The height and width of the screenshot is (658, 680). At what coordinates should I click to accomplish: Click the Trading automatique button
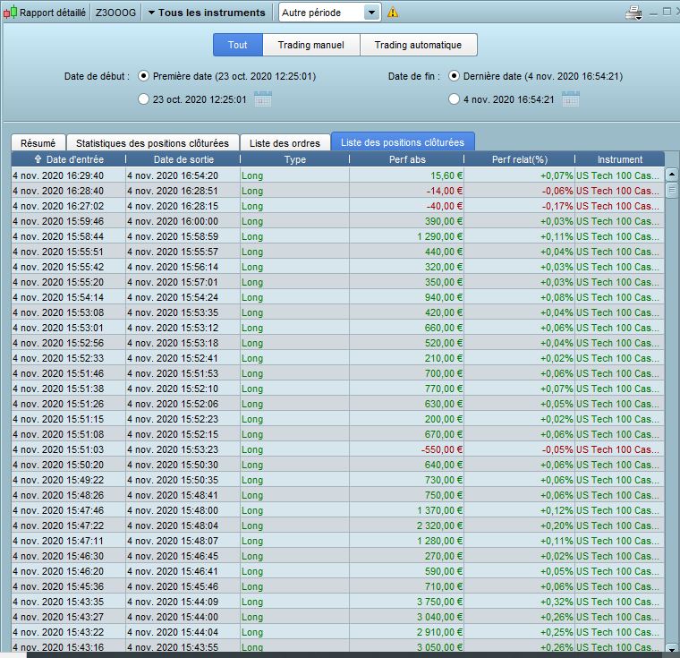418,45
